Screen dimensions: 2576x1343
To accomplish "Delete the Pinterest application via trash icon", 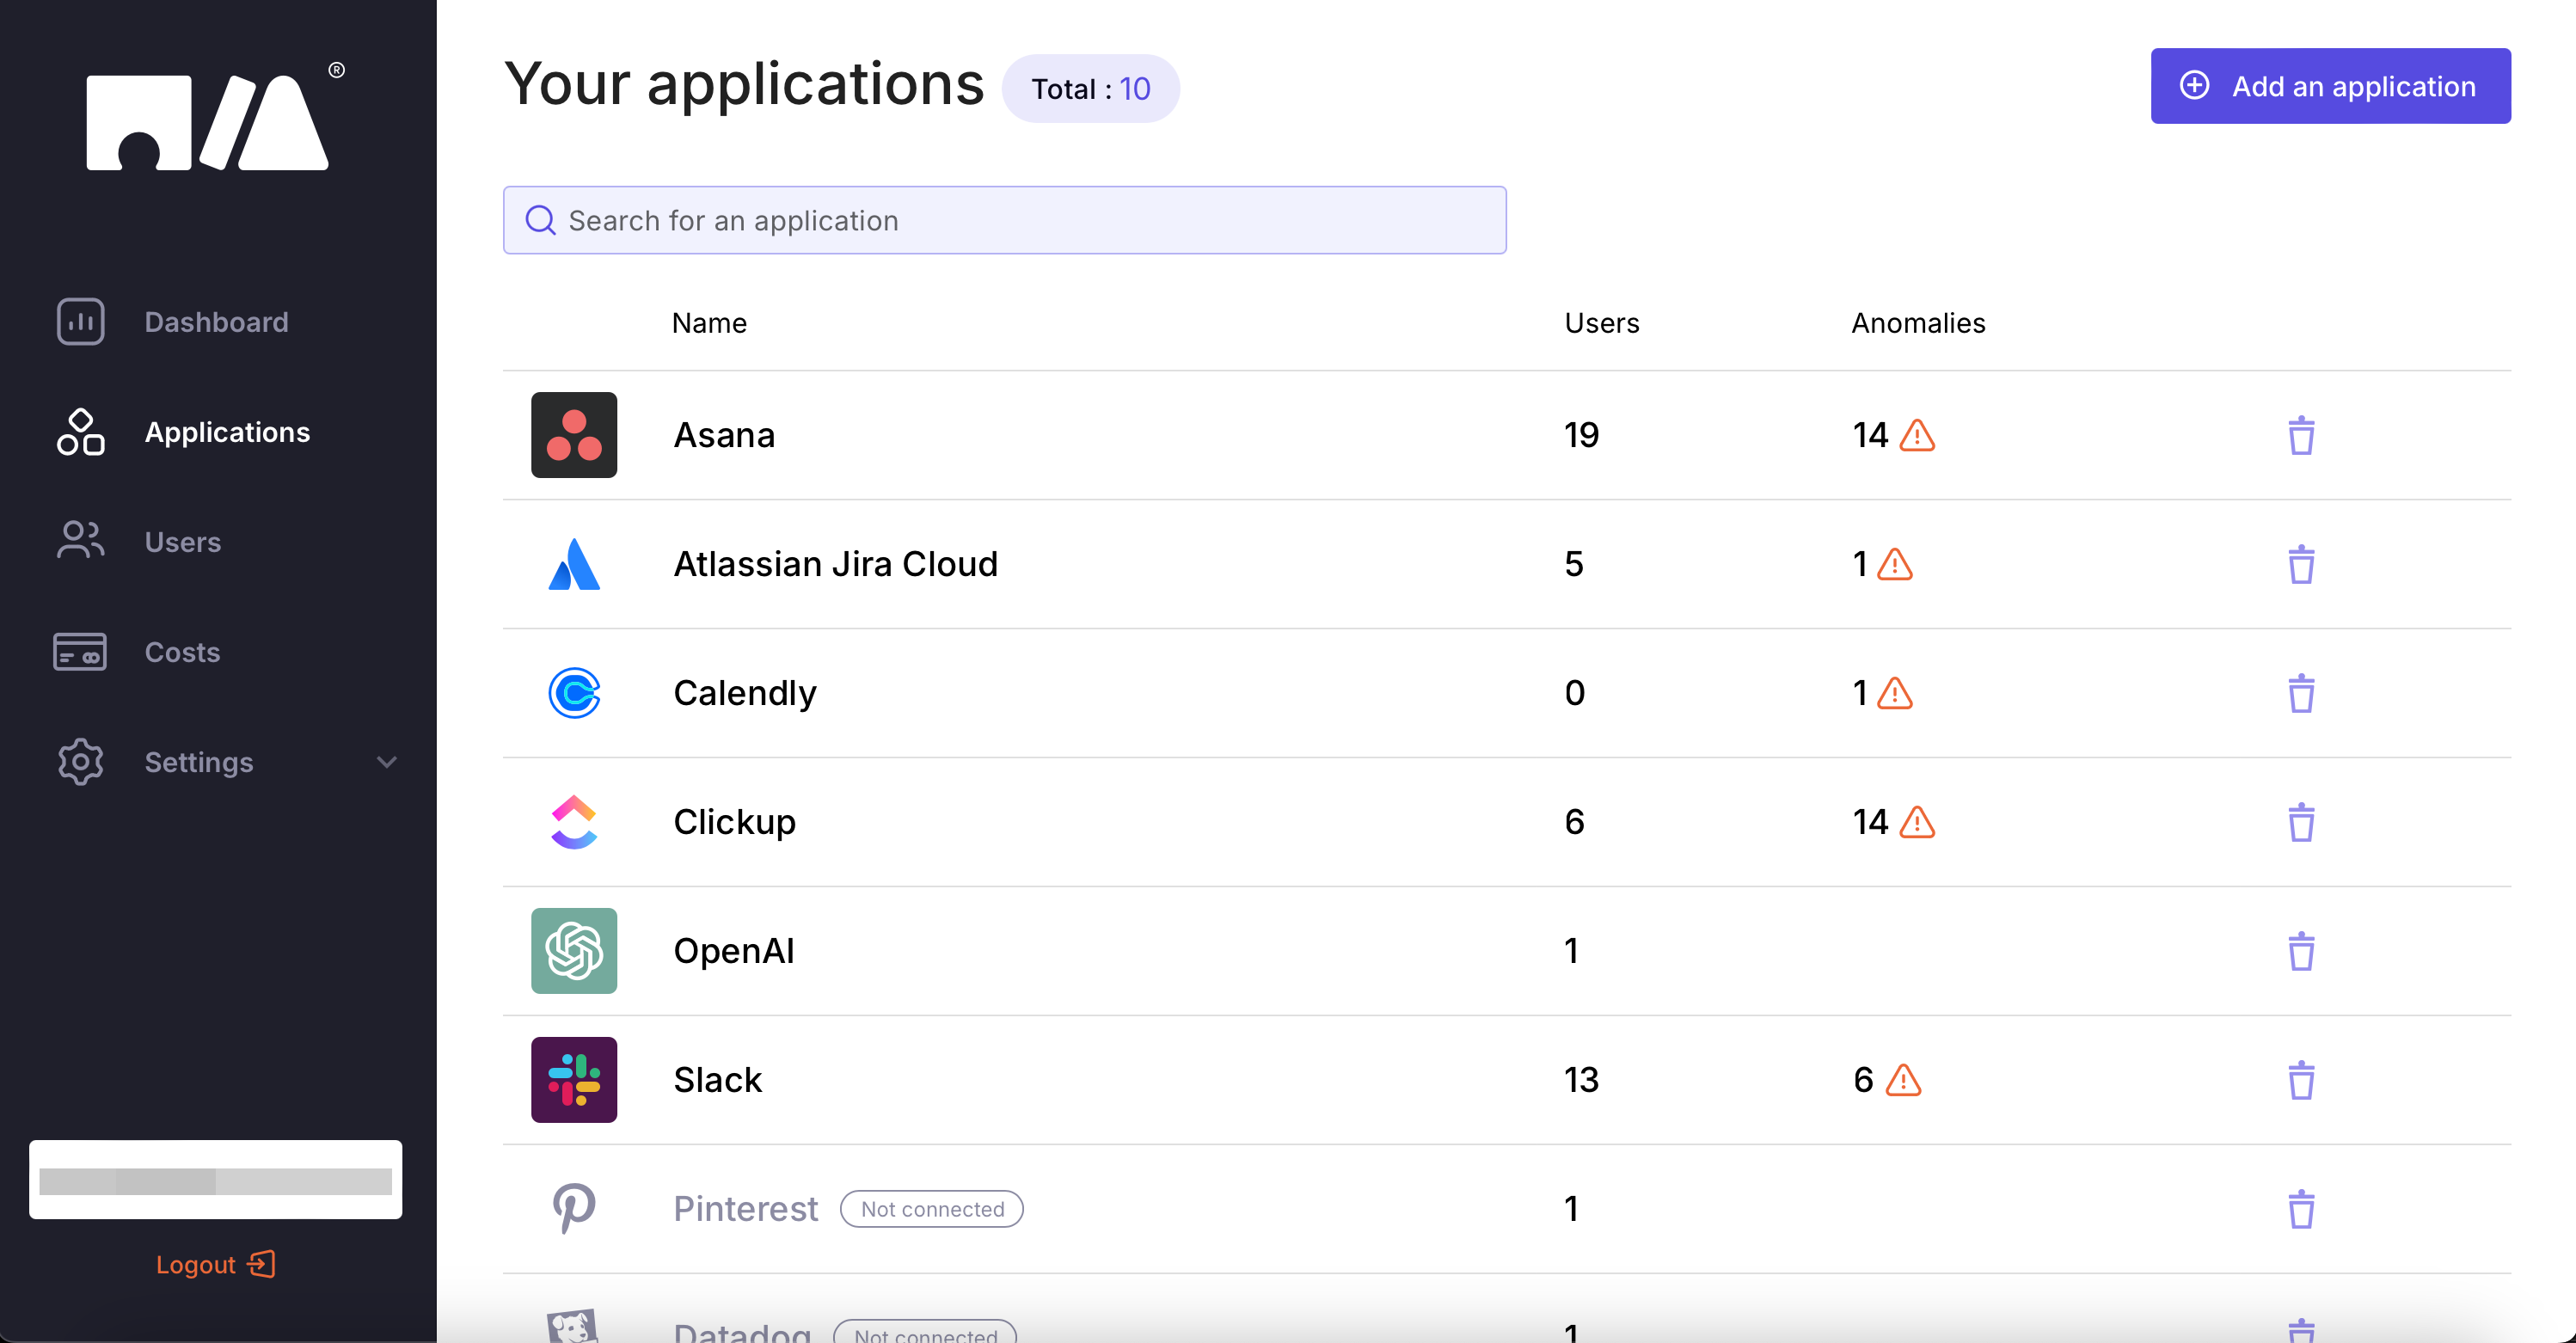I will tap(2301, 1209).
